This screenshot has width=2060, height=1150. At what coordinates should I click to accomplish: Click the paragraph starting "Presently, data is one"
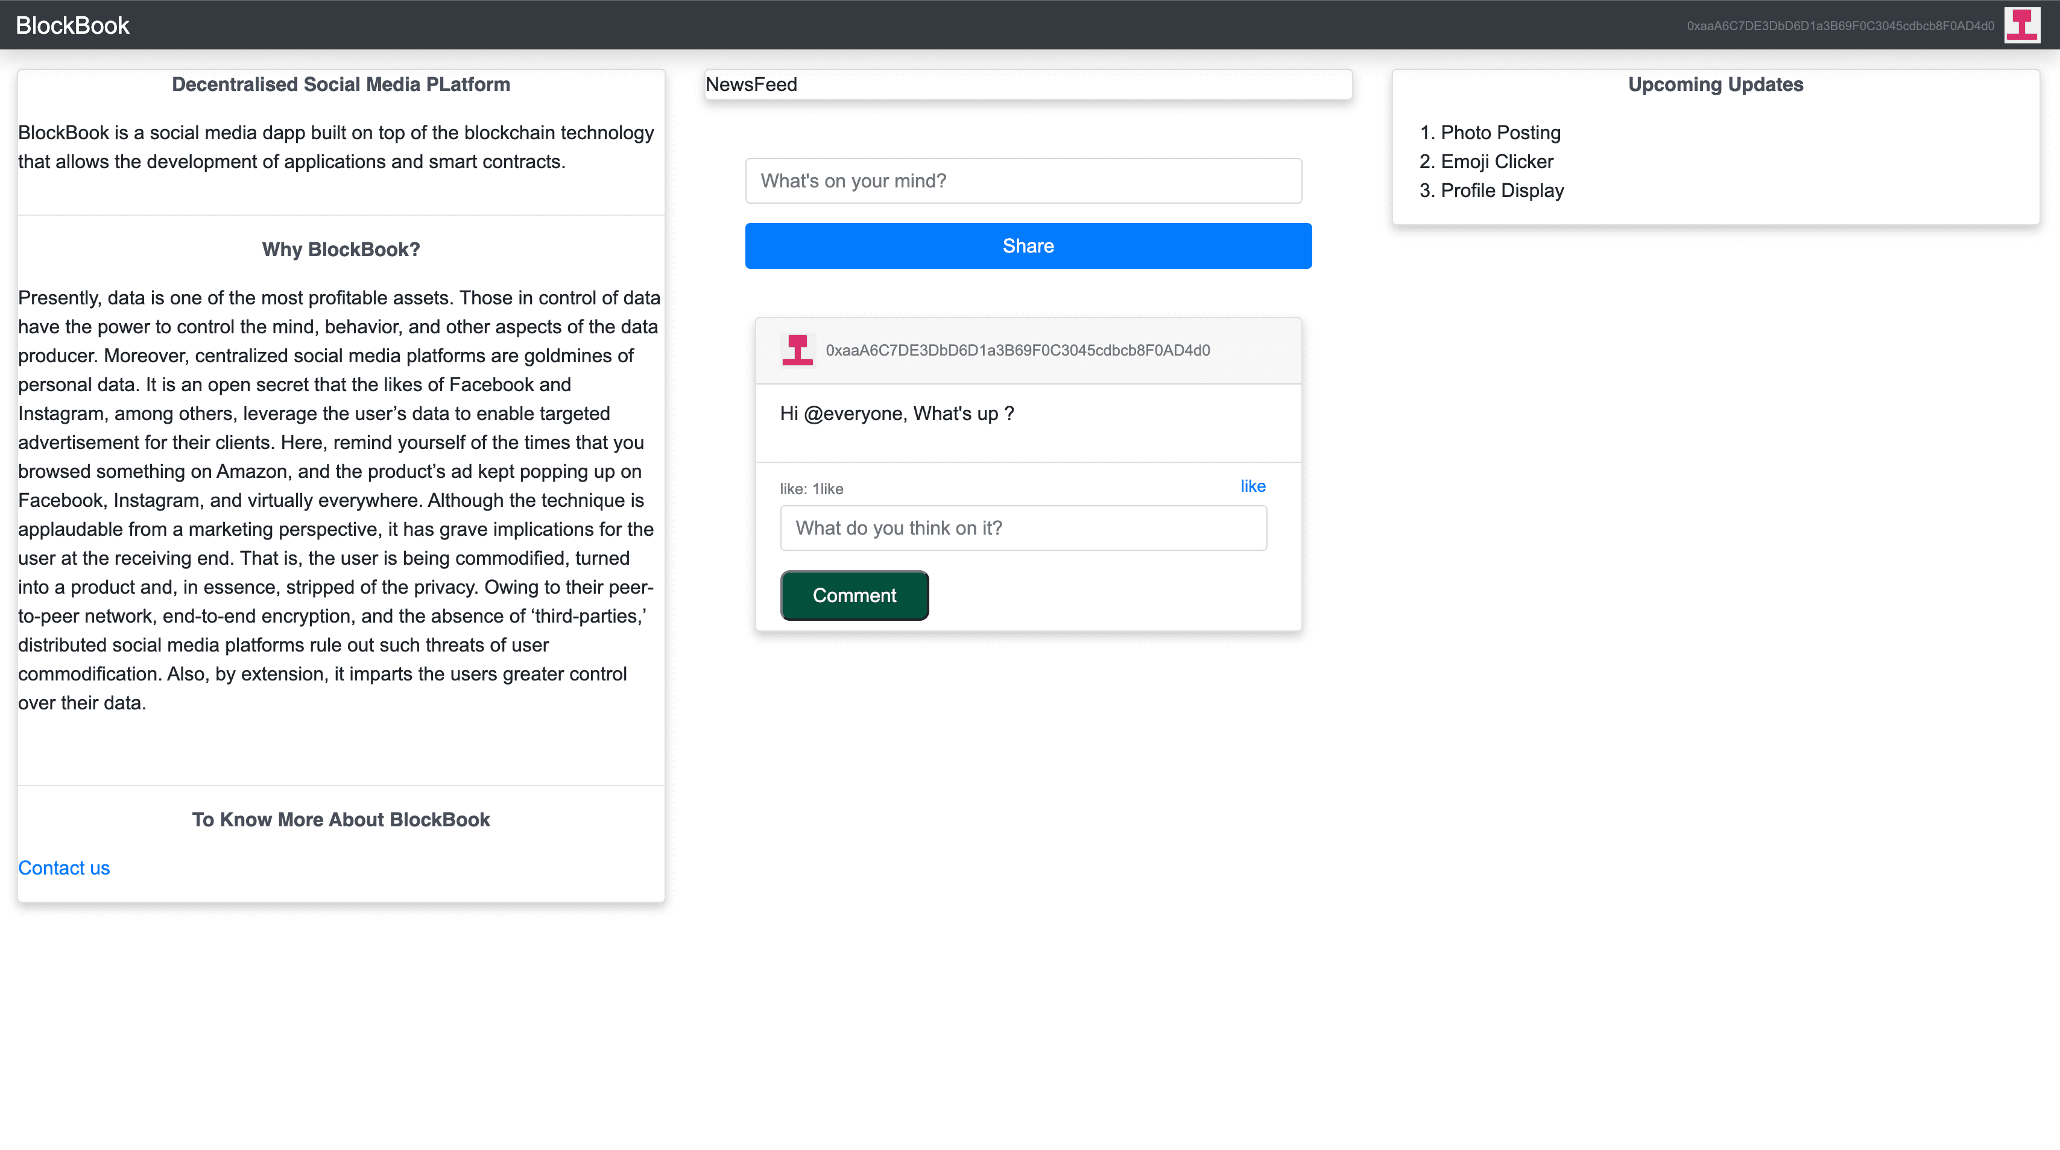(x=339, y=500)
